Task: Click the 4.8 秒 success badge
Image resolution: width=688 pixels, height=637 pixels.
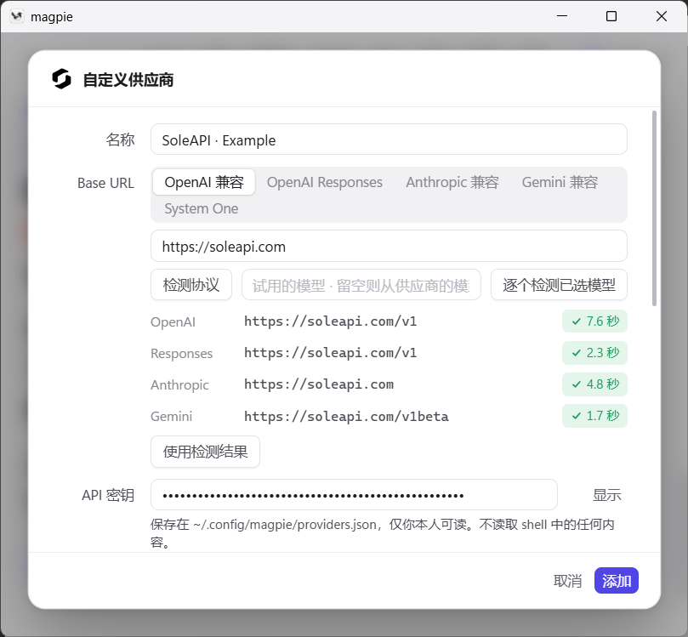Action: (x=594, y=384)
